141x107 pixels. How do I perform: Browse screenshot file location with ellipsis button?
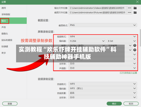point(129,13)
